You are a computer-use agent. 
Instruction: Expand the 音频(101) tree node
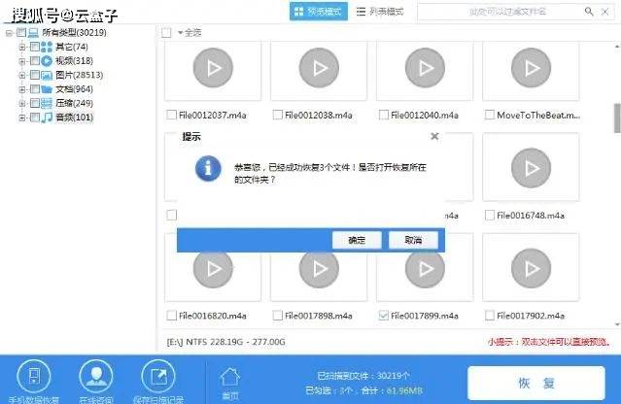point(22,118)
